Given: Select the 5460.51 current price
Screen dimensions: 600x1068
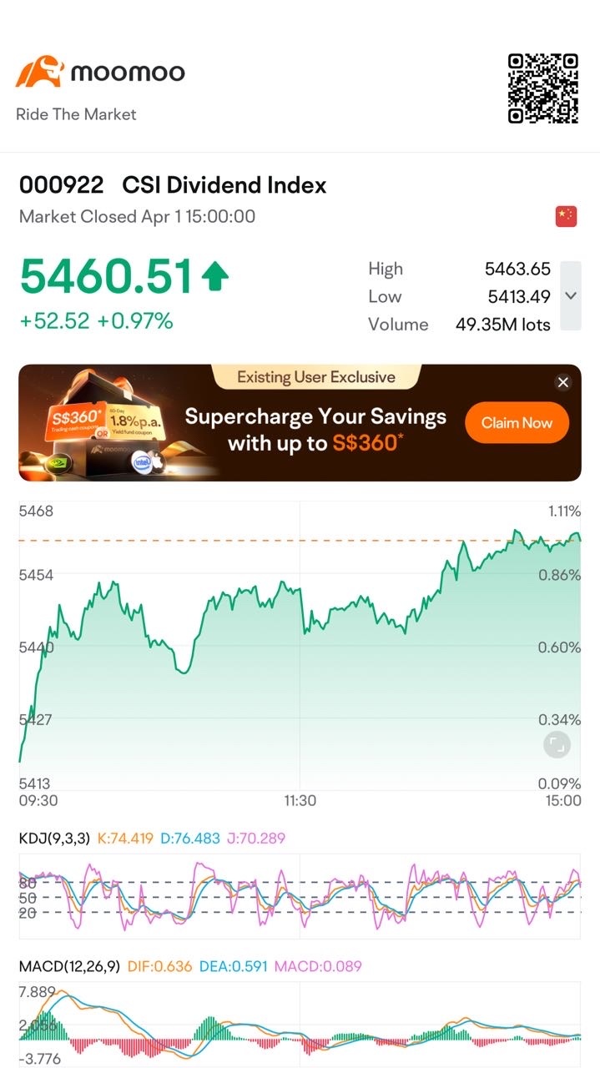Looking at the screenshot, I should point(107,277).
